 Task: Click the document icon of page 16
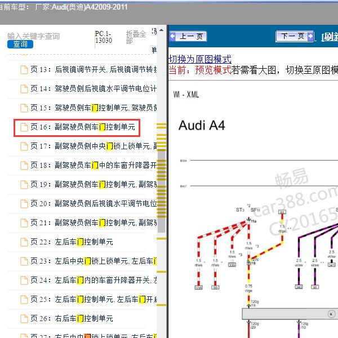click(24, 127)
